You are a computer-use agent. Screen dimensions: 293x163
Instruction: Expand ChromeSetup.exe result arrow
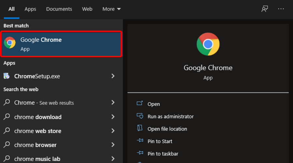(x=113, y=76)
